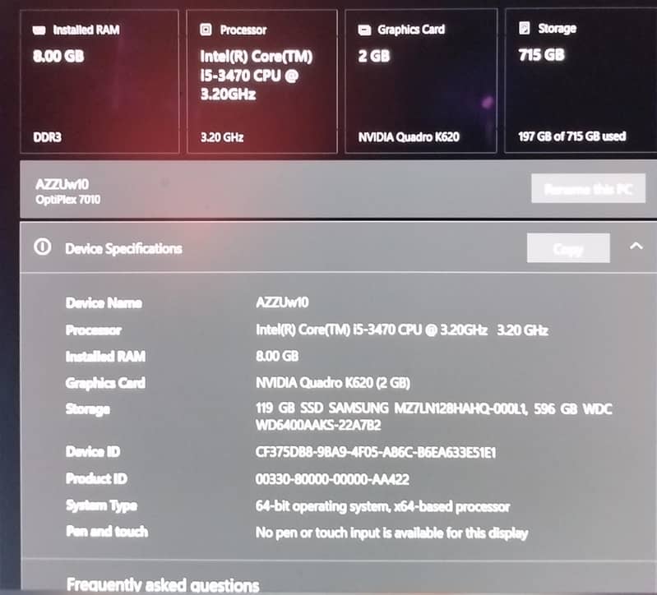Click the Installed RAM value 8.00 GB
The width and height of the screenshot is (657, 595).
pos(277,357)
